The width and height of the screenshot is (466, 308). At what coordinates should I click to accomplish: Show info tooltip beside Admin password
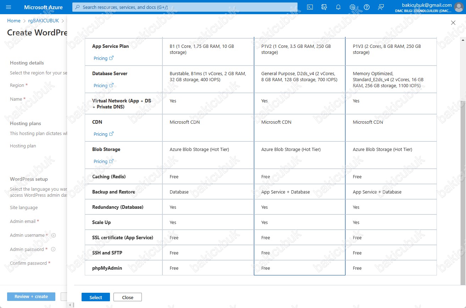pos(53,249)
